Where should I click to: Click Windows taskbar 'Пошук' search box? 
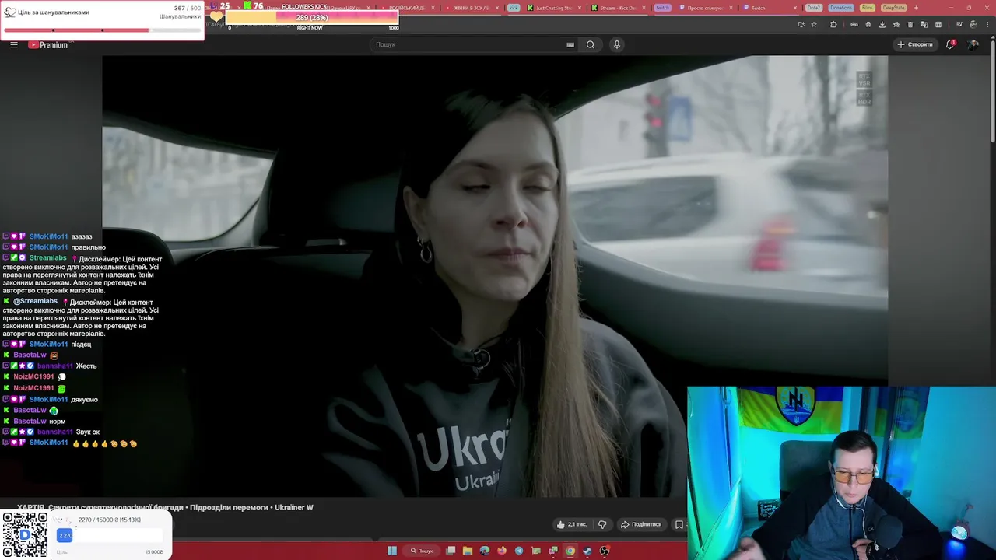(x=423, y=551)
